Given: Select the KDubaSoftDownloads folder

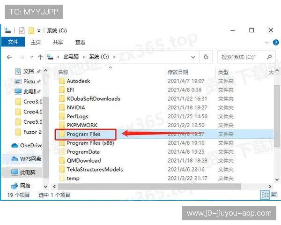Looking at the screenshot, I should click(93, 99).
